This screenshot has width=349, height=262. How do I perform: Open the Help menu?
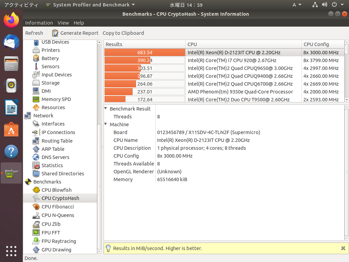pos(79,23)
